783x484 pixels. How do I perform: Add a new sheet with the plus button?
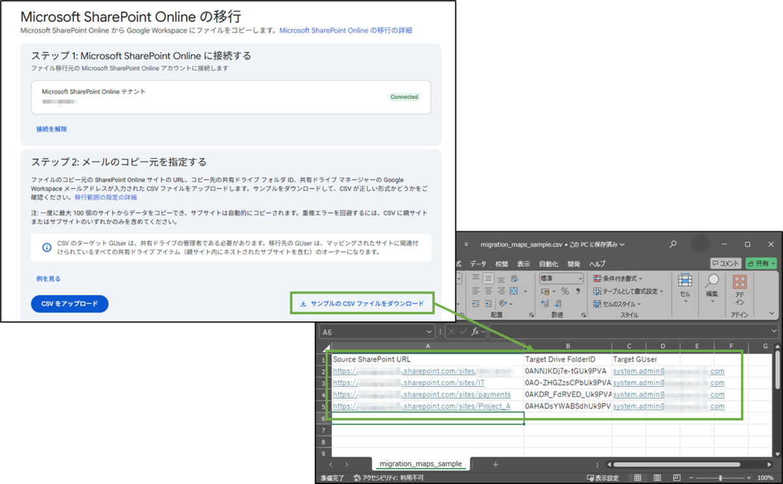click(495, 464)
